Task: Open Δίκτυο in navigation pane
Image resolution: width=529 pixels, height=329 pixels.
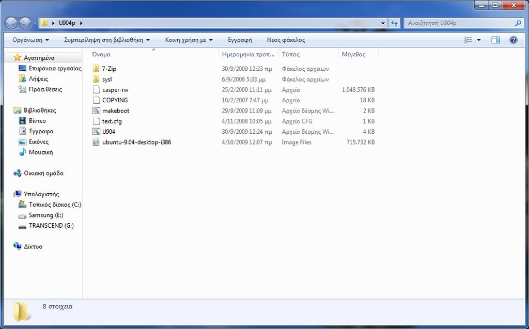Action: pos(33,246)
